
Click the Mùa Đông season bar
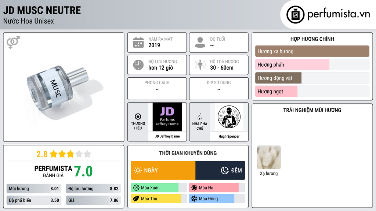217,199
